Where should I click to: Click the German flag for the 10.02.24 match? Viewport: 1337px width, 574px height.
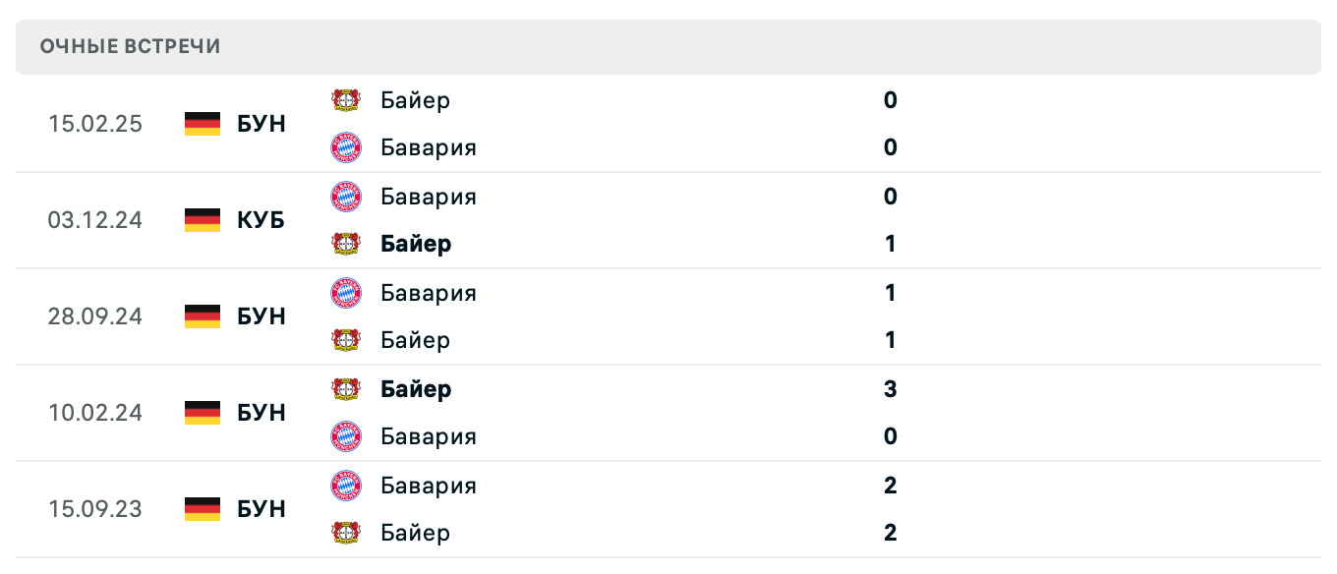(x=200, y=413)
